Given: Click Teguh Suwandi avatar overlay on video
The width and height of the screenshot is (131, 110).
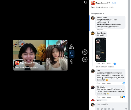Looking at the screenshot, I should click(17, 63).
